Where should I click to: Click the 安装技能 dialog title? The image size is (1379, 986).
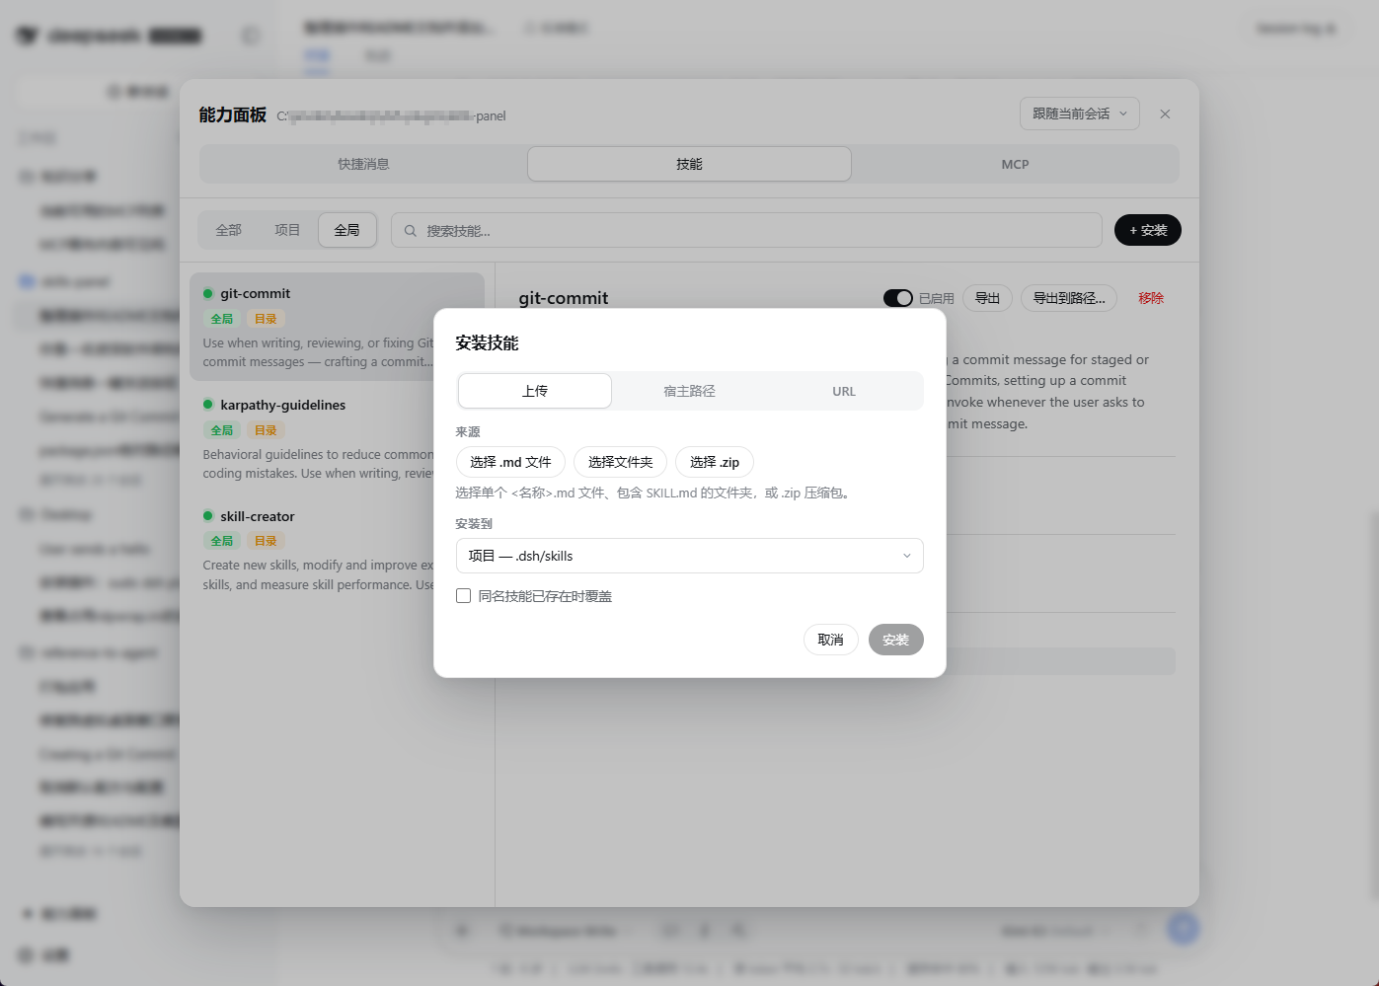point(487,342)
